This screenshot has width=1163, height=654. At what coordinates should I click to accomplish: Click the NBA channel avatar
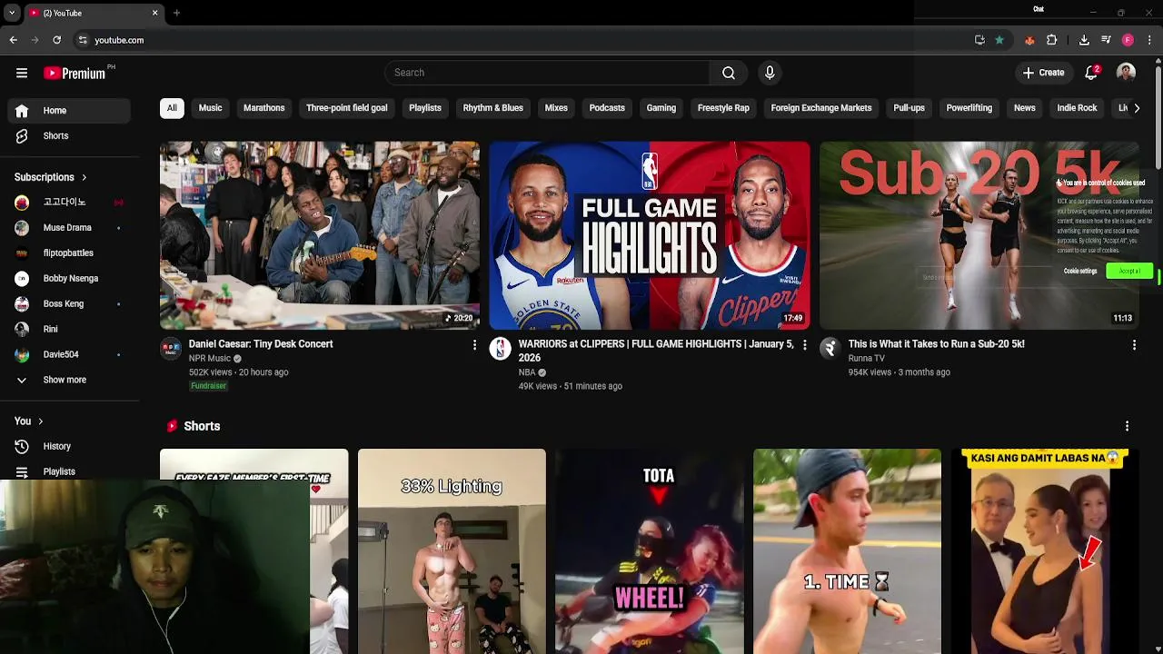(x=501, y=348)
